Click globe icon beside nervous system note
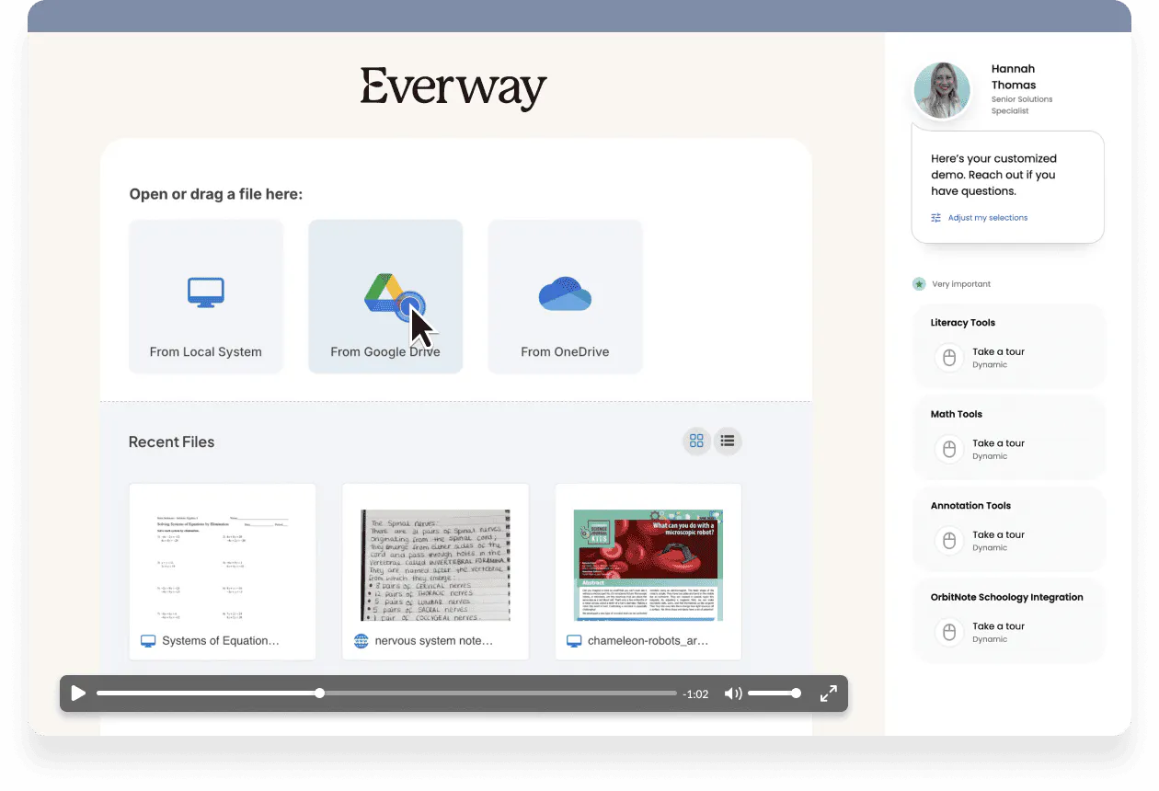The width and height of the screenshot is (1159, 791). [x=361, y=641]
